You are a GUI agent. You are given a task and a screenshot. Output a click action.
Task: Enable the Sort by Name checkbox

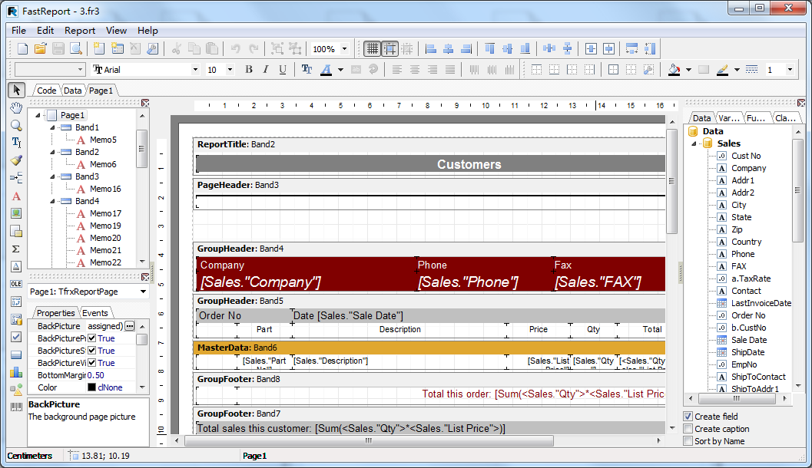click(x=688, y=441)
